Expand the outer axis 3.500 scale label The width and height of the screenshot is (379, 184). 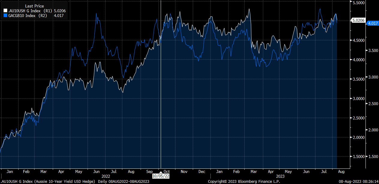tap(373, 50)
